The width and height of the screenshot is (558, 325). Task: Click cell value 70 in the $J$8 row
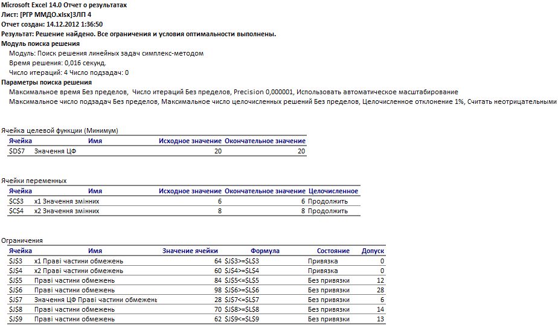click(x=218, y=309)
